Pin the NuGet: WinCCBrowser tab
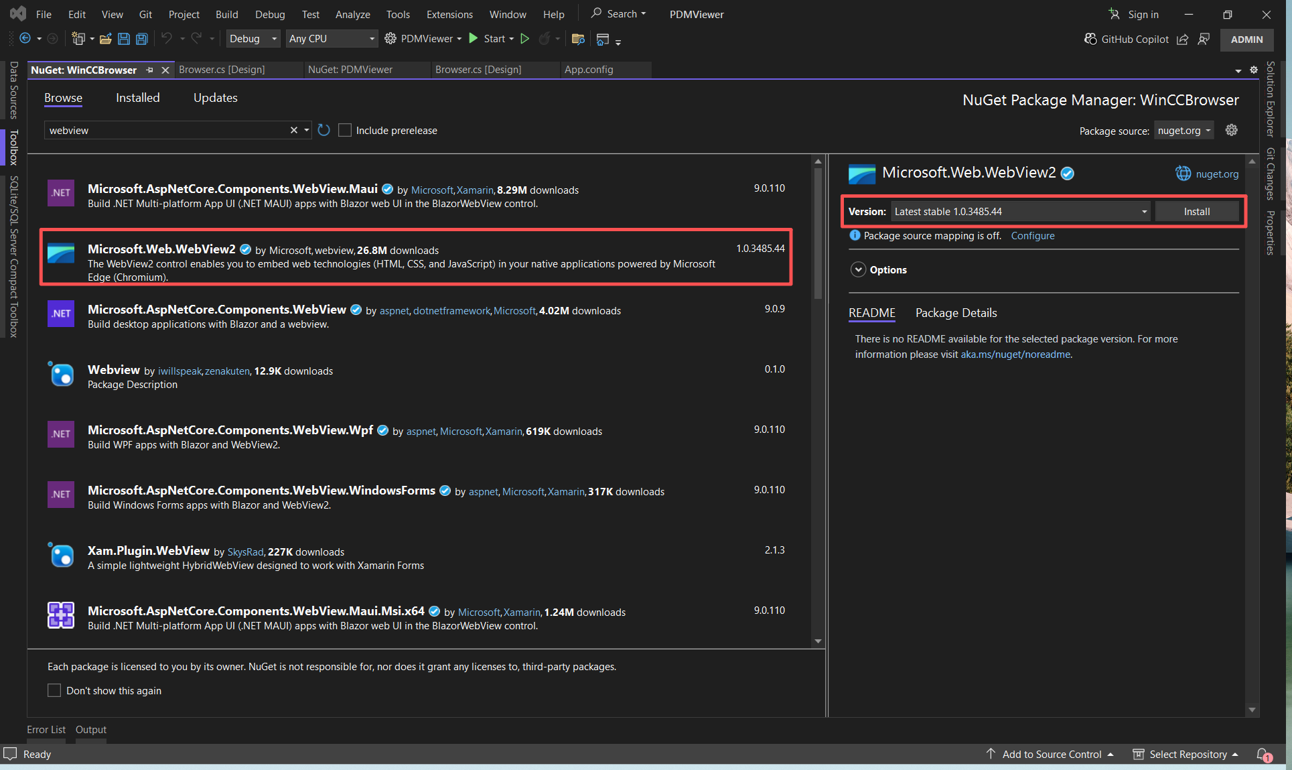This screenshot has width=1292, height=770. 150,70
